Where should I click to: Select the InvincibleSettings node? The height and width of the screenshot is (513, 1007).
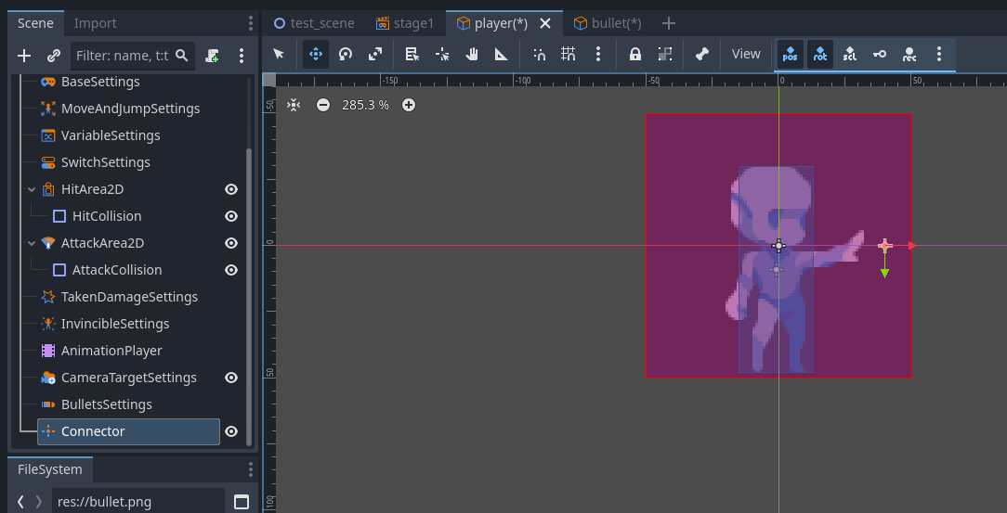[x=115, y=324]
